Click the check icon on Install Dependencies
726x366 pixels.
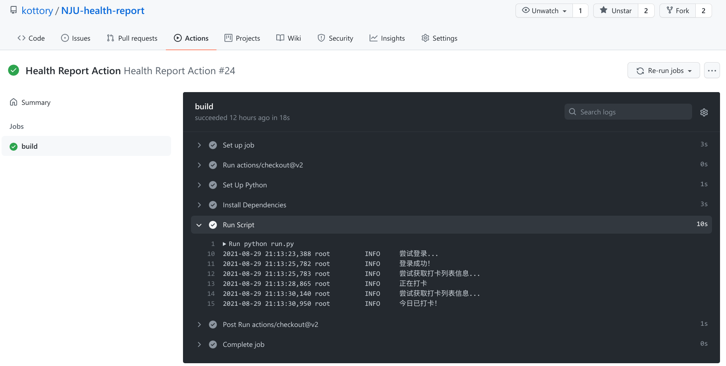tap(213, 205)
